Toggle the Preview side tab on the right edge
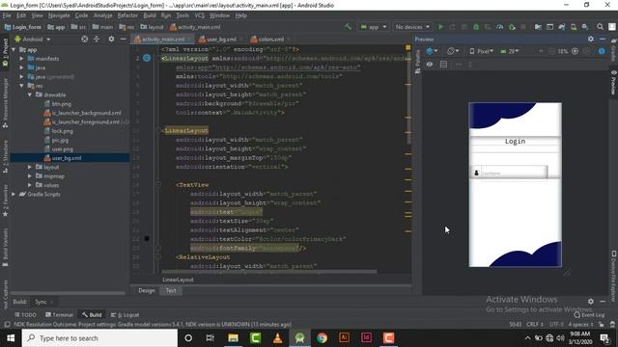The image size is (618, 347). (x=613, y=83)
